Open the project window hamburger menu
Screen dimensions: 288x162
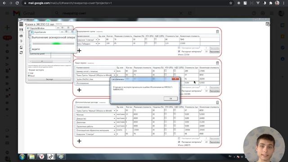21,24
